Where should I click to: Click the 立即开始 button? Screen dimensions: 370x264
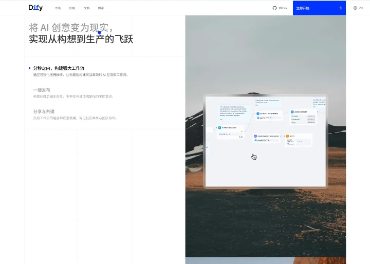pyautogui.click(x=319, y=8)
